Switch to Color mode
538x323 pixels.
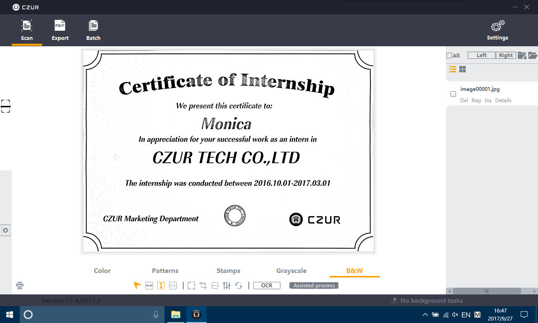(x=102, y=271)
